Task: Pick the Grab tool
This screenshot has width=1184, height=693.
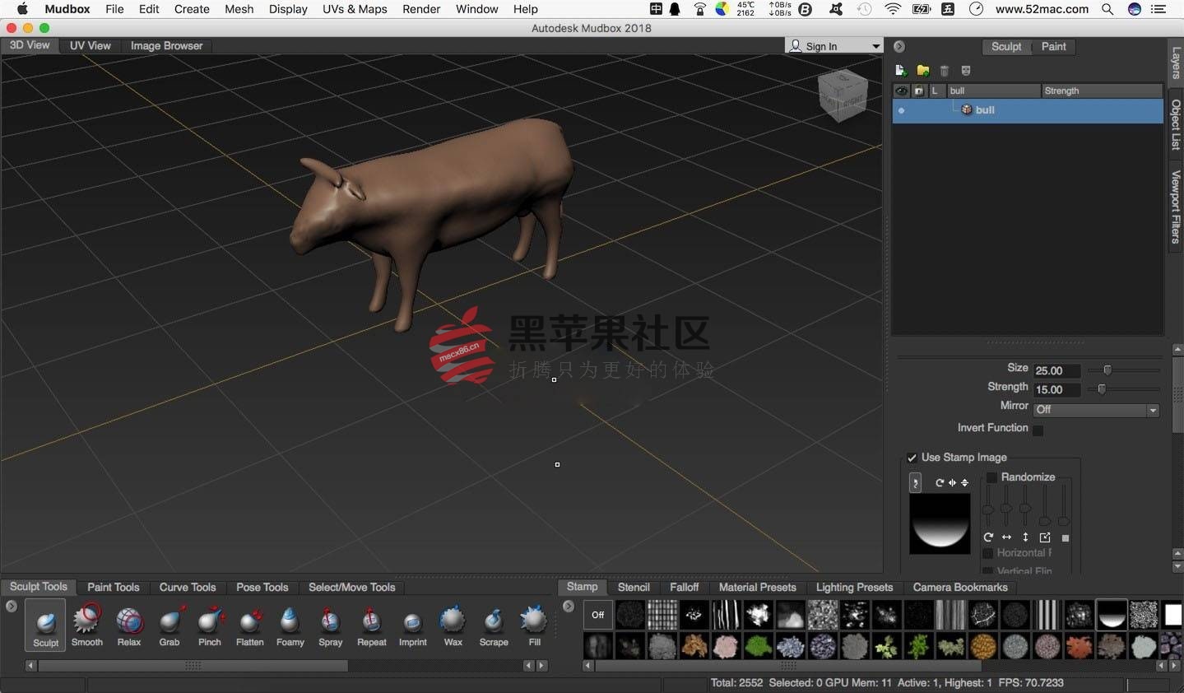Action: click(x=169, y=625)
